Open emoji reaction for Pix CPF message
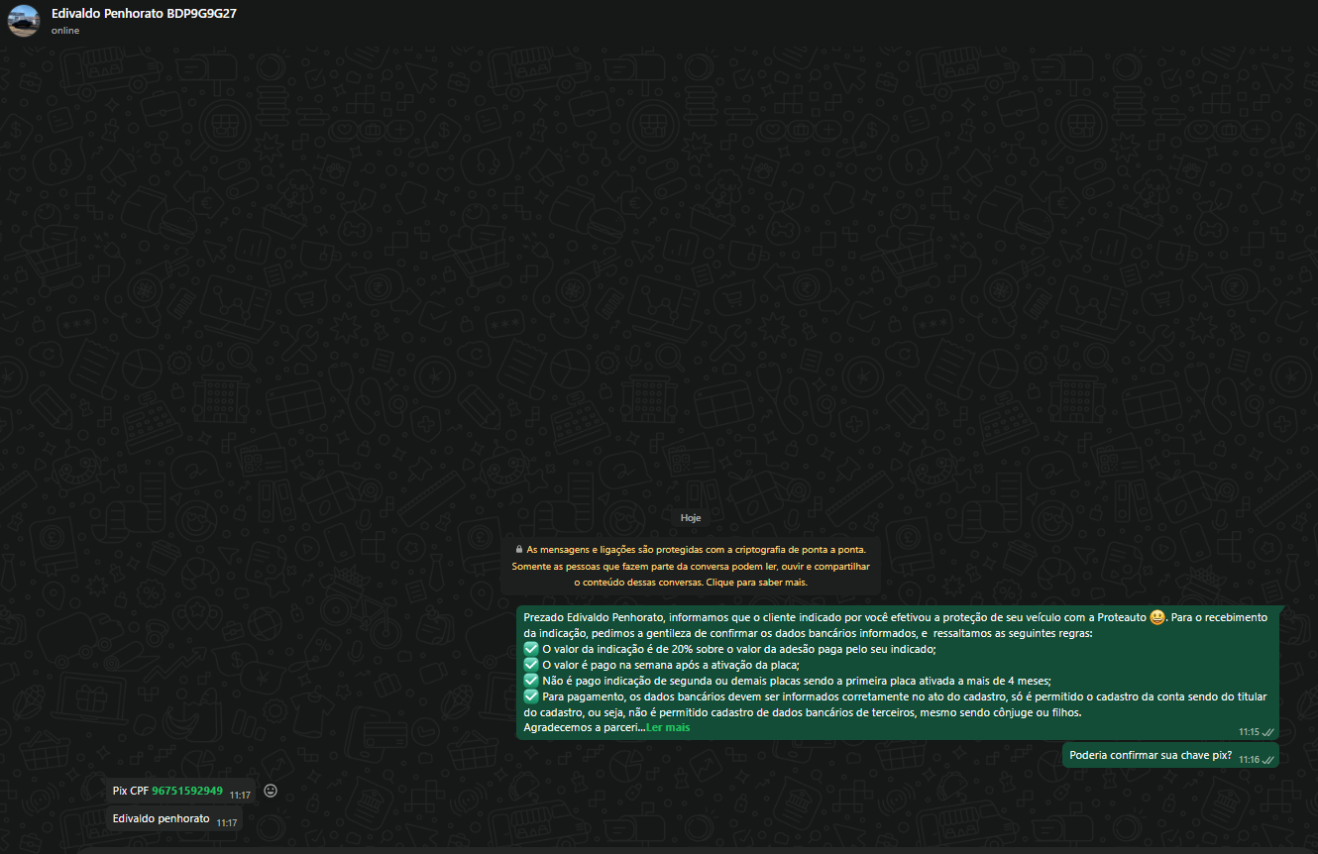This screenshot has width=1318, height=854. pos(270,791)
